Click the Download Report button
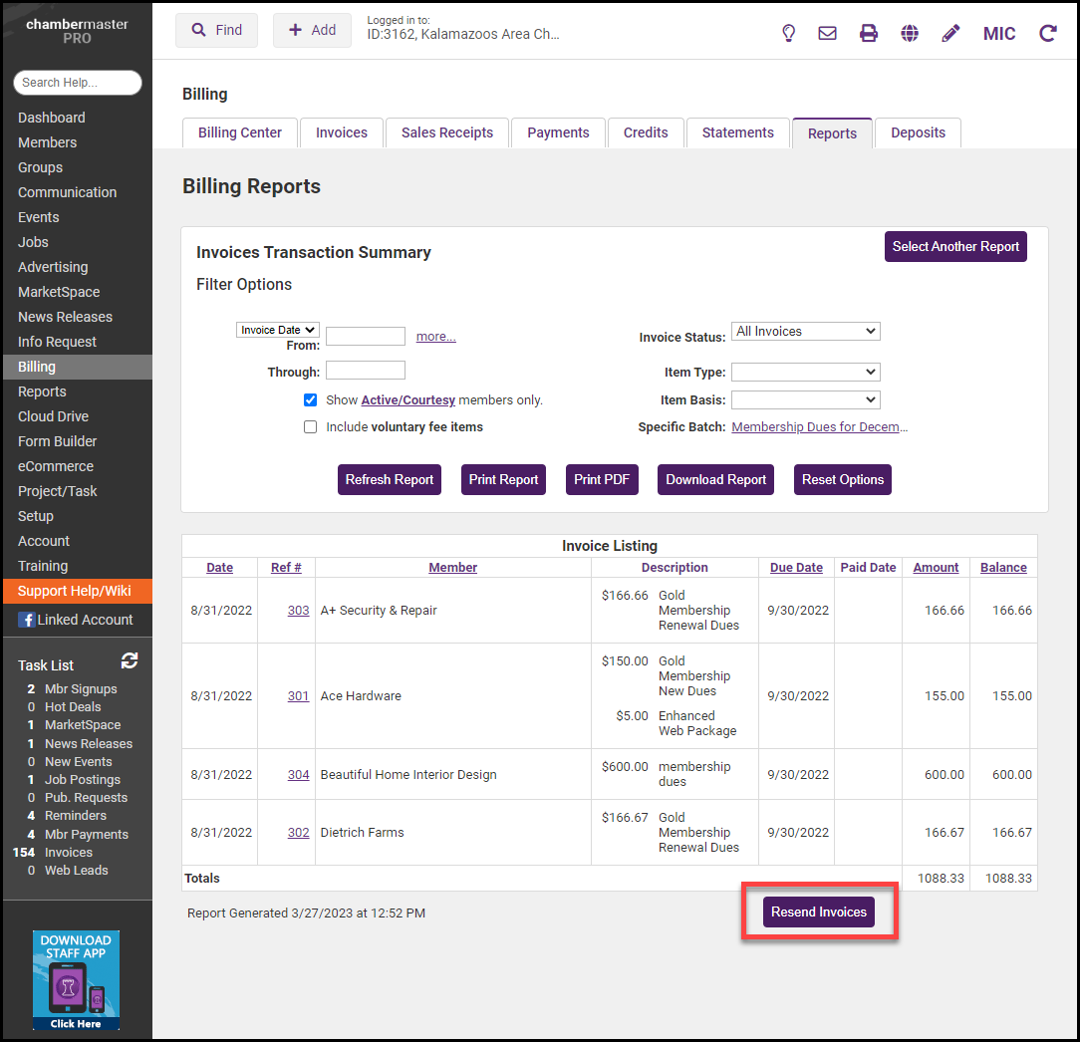This screenshot has height=1042, width=1080. [716, 479]
